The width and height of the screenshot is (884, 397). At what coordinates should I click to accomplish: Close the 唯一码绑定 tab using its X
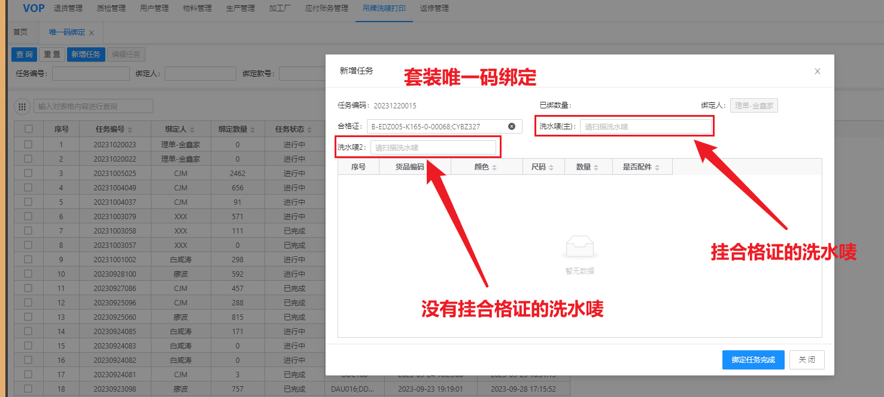(92, 33)
